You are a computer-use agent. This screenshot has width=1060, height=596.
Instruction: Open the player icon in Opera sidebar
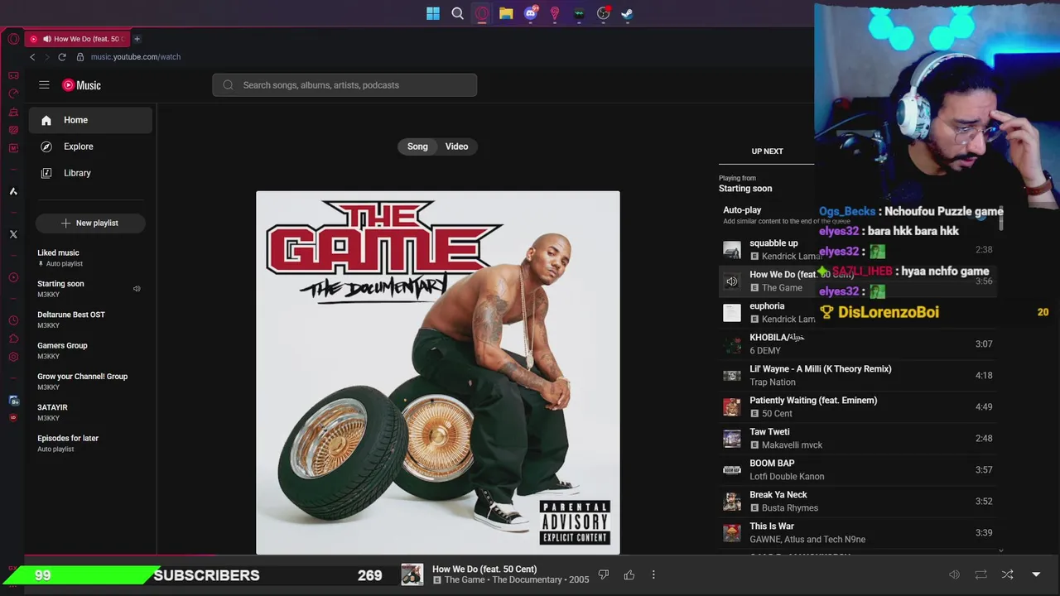(x=13, y=277)
